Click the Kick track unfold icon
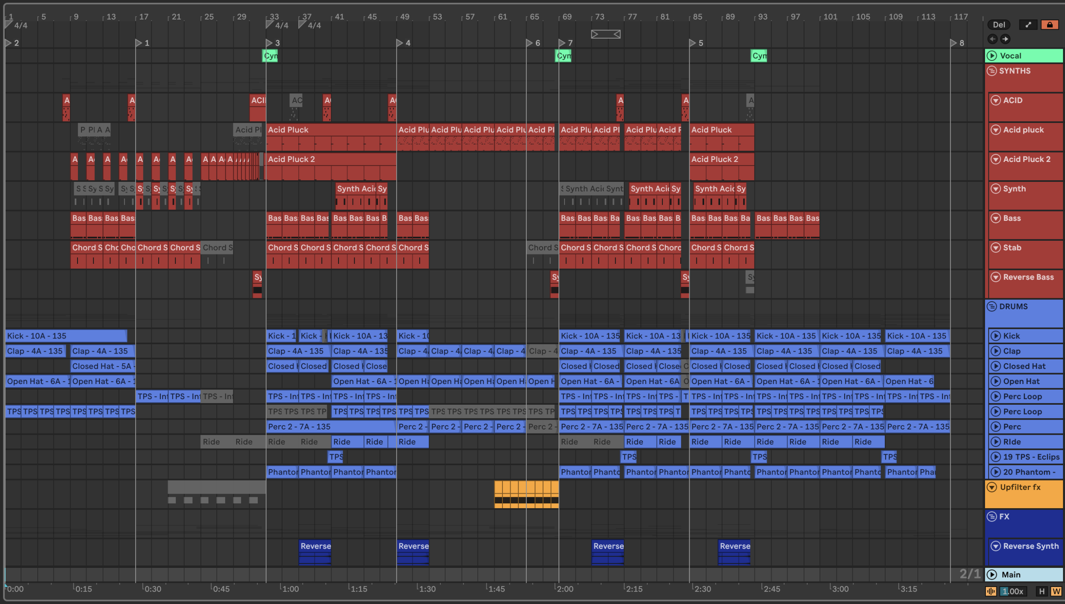 pos(996,336)
